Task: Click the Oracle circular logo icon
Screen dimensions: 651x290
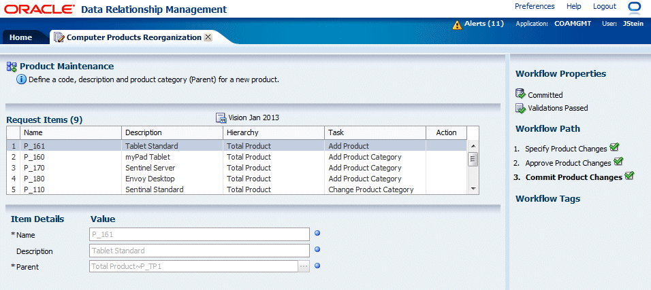Action: 635,7
